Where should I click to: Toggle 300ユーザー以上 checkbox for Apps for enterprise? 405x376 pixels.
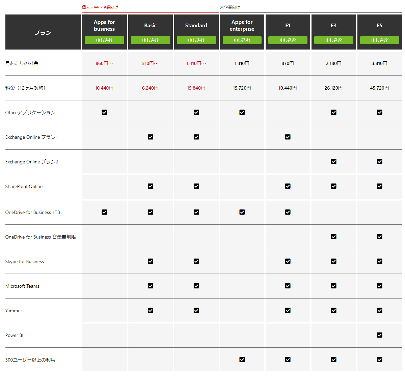pyautogui.click(x=242, y=359)
